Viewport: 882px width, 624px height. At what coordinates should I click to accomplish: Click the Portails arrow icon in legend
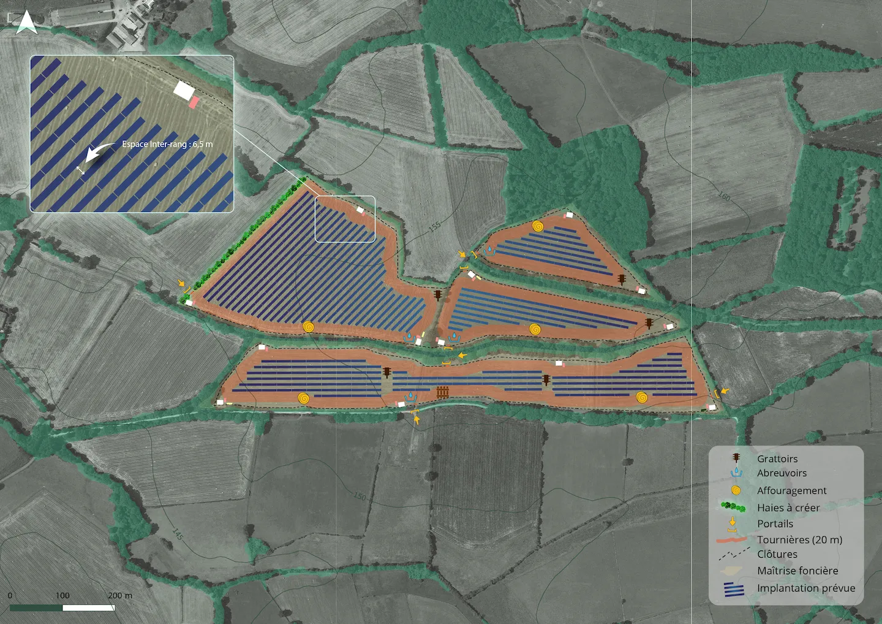click(732, 524)
